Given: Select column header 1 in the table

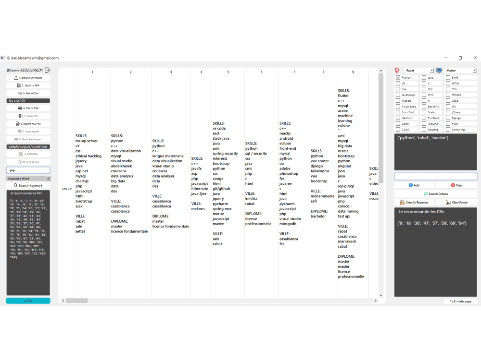Looking at the screenshot, I should click(92, 72).
